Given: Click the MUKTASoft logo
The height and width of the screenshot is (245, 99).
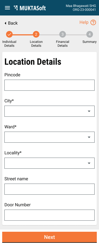Looking at the screenshot, I should coord(30,8).
